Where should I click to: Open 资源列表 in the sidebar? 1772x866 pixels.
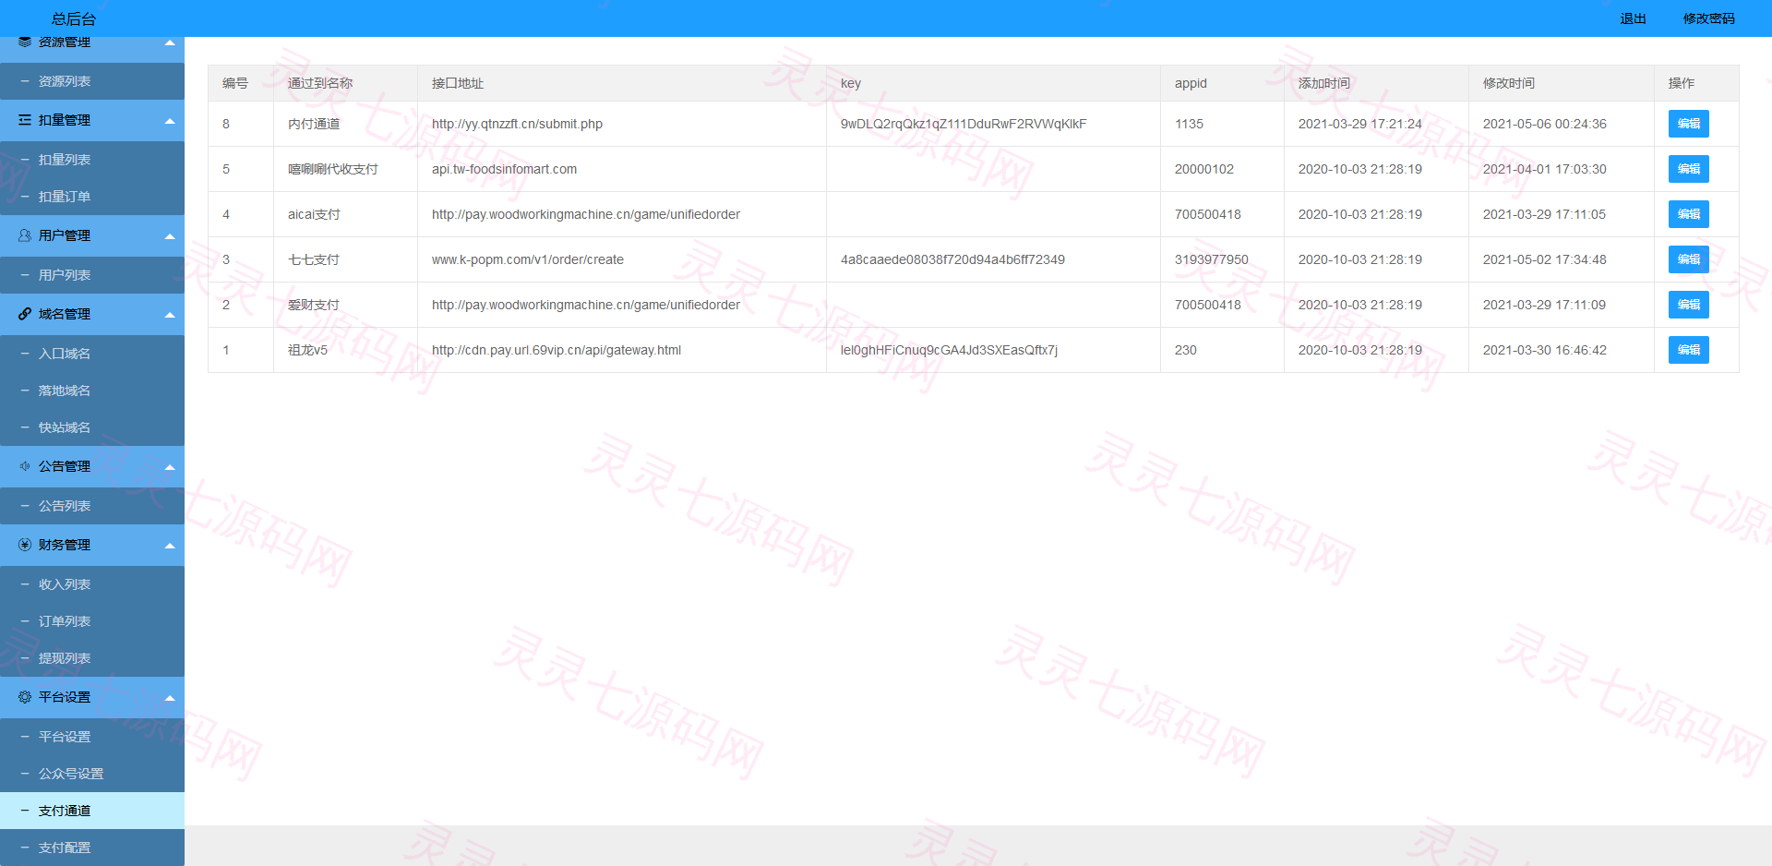coord(92,81)
